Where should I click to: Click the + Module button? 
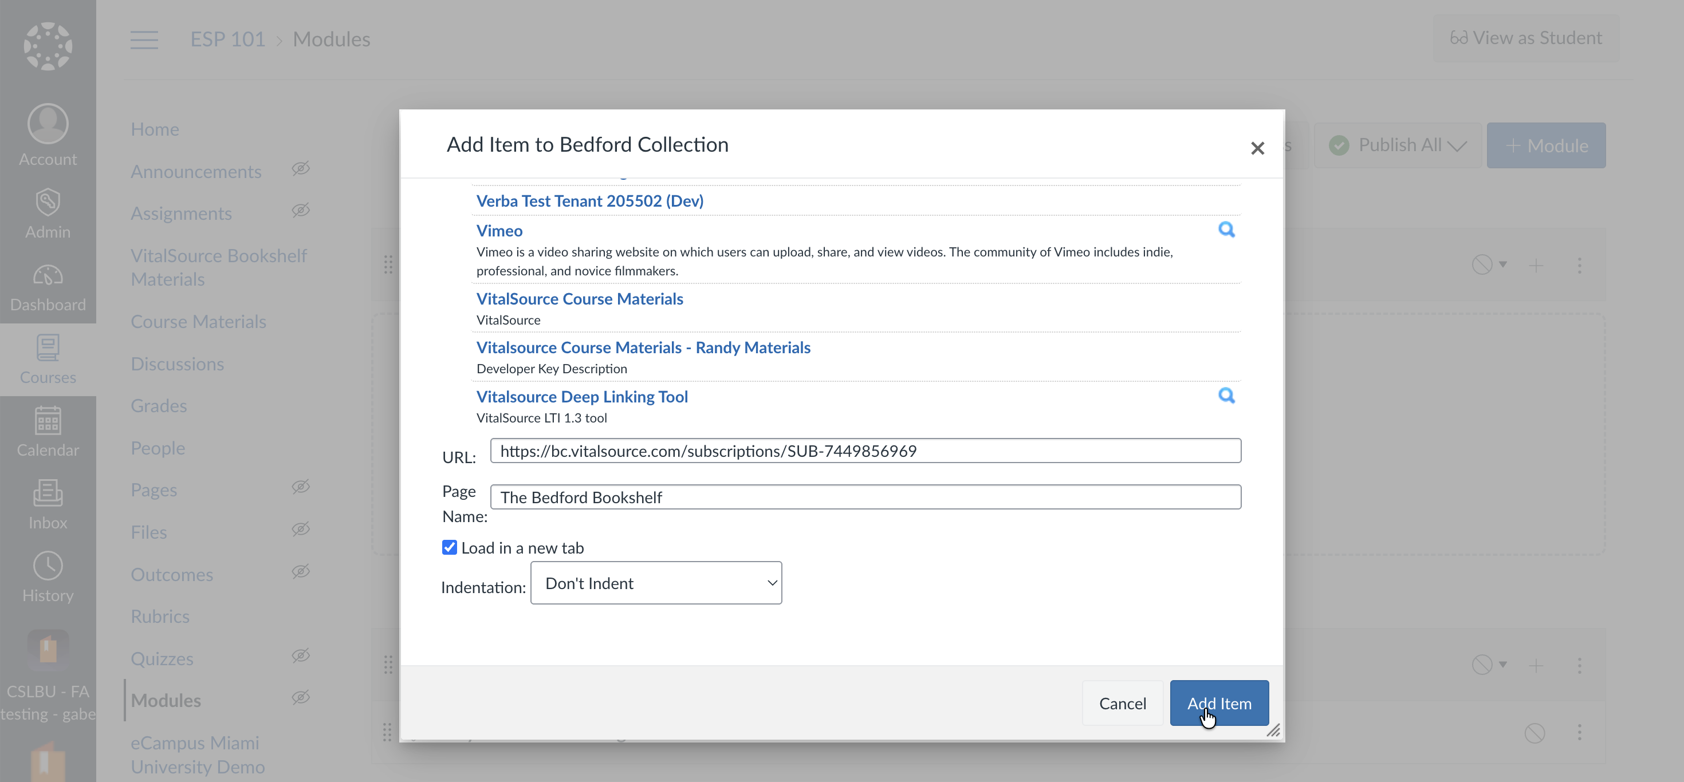point(1546,145)
